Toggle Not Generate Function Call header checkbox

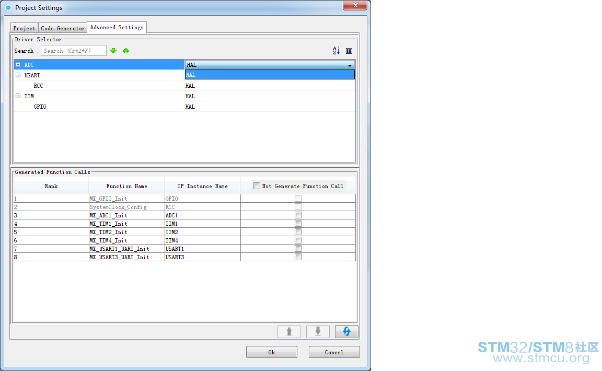[257, 186]
